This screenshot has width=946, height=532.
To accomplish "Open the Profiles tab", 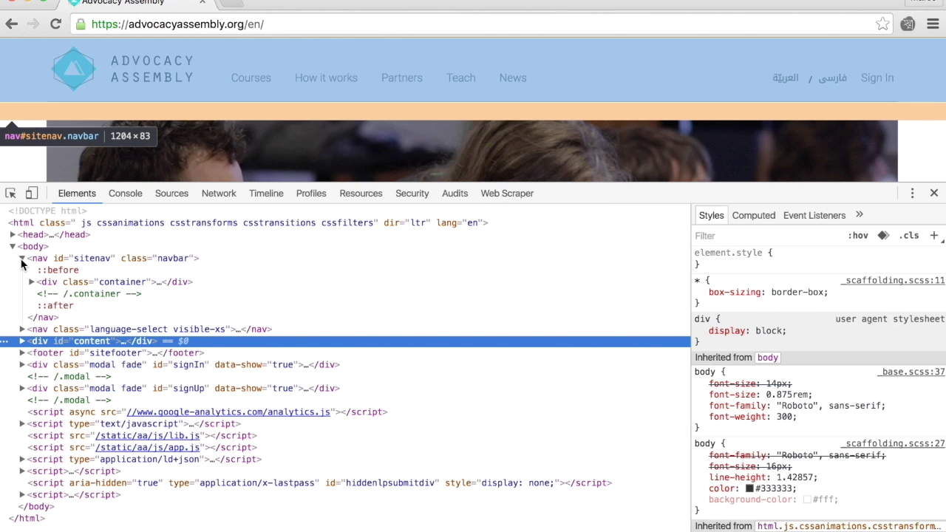I will [x=311, y=193].
